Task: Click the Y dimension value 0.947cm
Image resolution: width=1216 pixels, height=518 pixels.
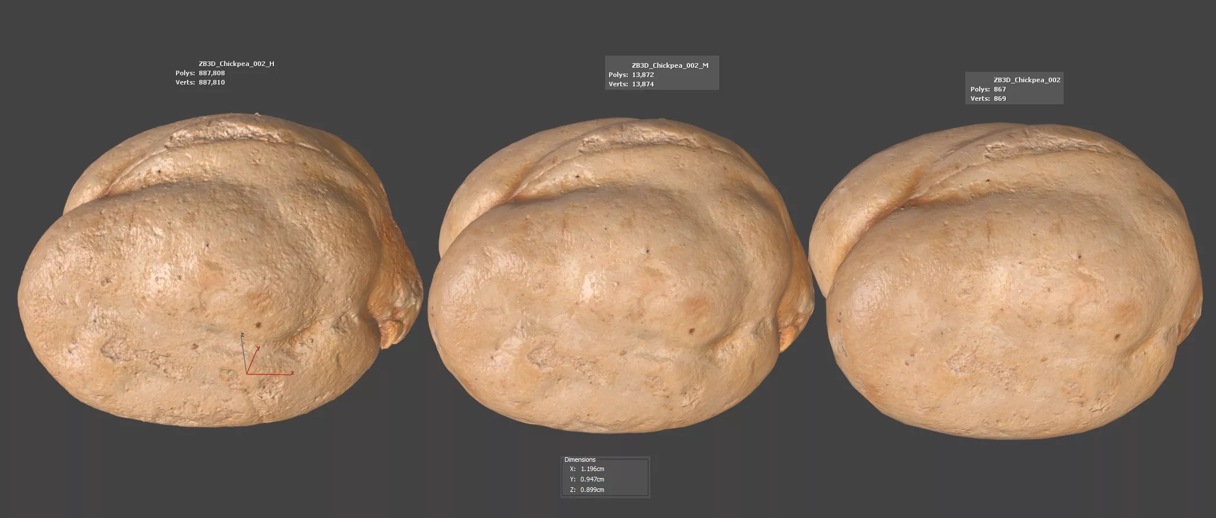Action: click(592, 480)
